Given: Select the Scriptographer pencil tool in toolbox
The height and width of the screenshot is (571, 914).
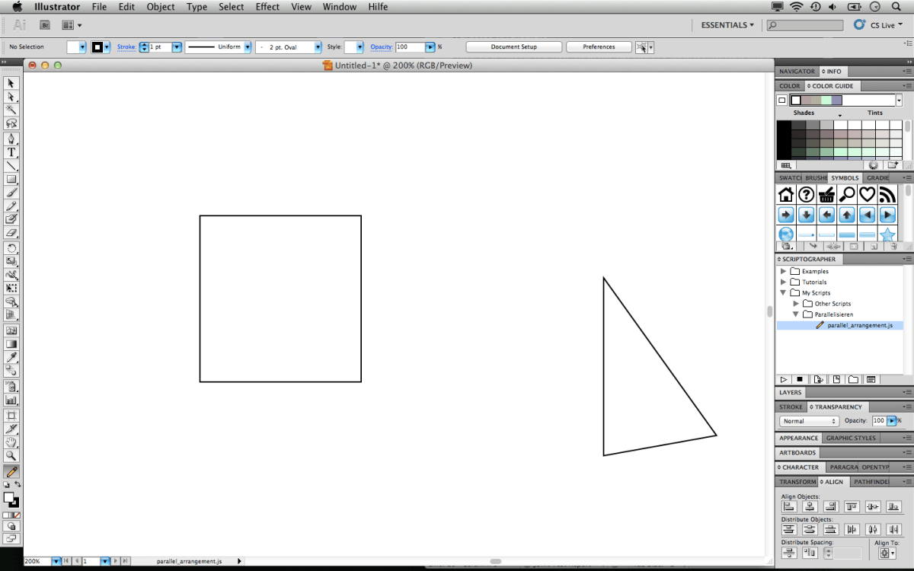Looking at the screenshot, I should pos(11,472).
